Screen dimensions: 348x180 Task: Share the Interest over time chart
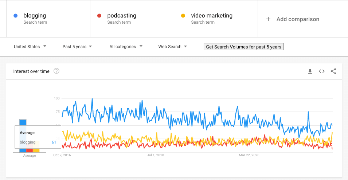pos(333,71)
